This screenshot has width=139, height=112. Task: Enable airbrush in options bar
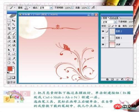click(x=93, y=8)
